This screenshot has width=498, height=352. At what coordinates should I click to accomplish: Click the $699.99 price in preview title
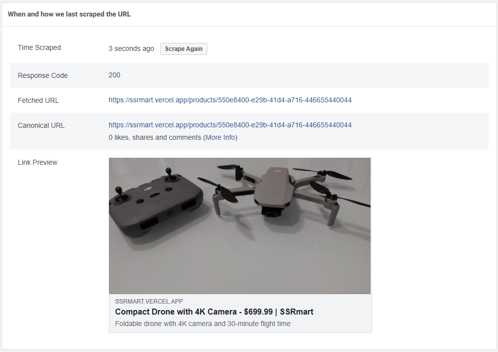coord(258,312)
